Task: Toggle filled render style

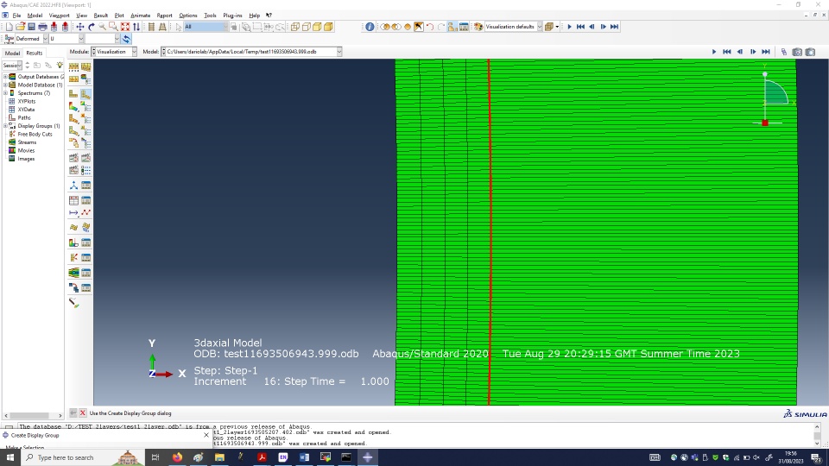Action: [x=317, y=27]
